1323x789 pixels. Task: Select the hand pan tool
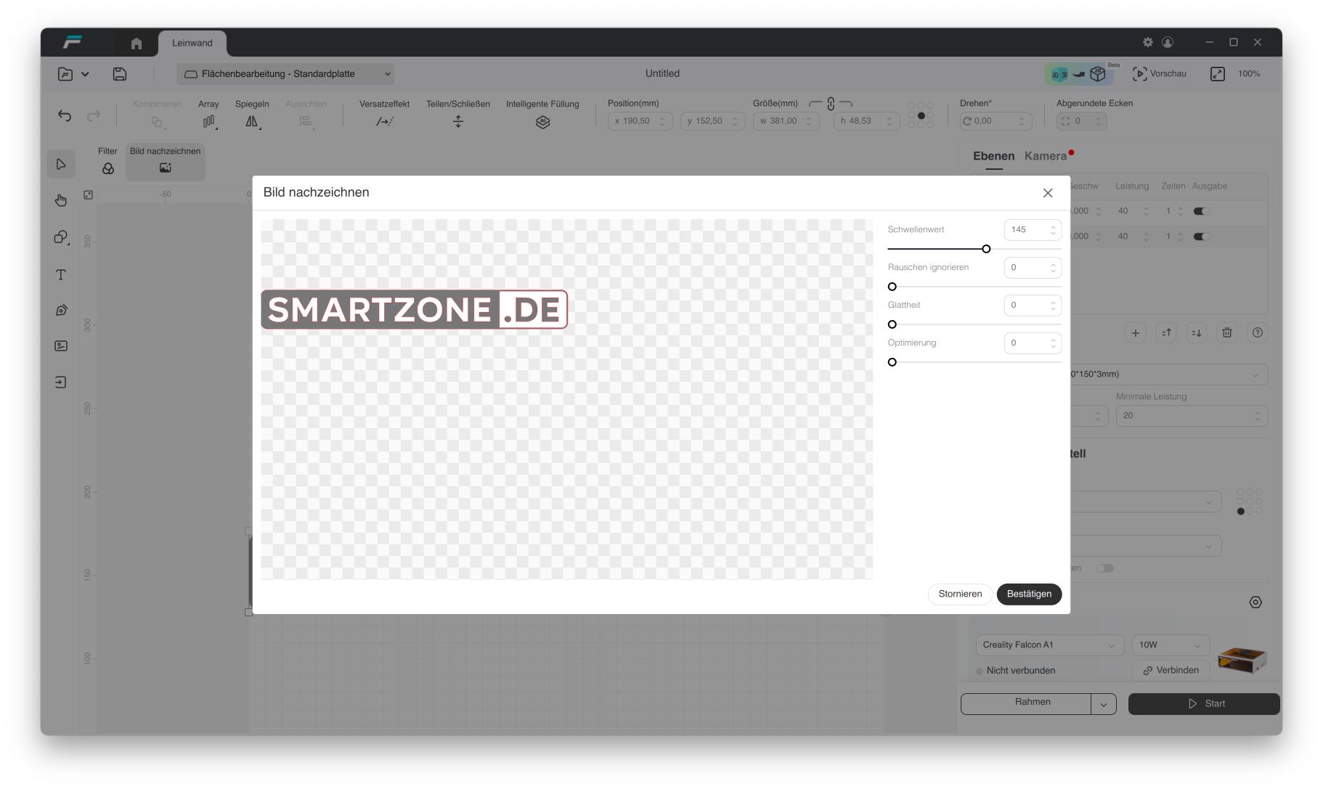61,200
